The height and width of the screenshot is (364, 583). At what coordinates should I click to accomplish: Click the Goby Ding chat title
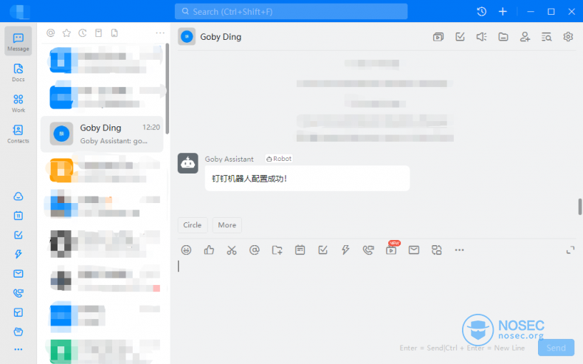coord(221,37)
